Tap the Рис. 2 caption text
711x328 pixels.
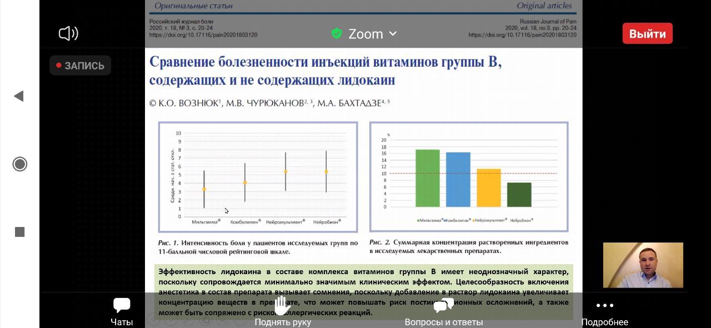click(469, 246)
